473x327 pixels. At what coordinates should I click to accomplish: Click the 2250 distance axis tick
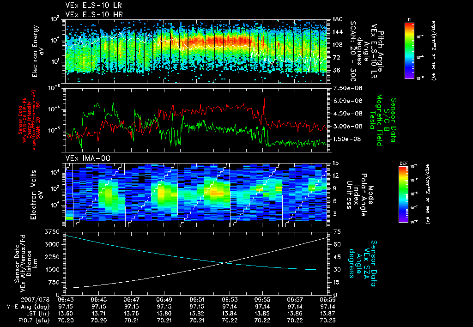point(52,257)
